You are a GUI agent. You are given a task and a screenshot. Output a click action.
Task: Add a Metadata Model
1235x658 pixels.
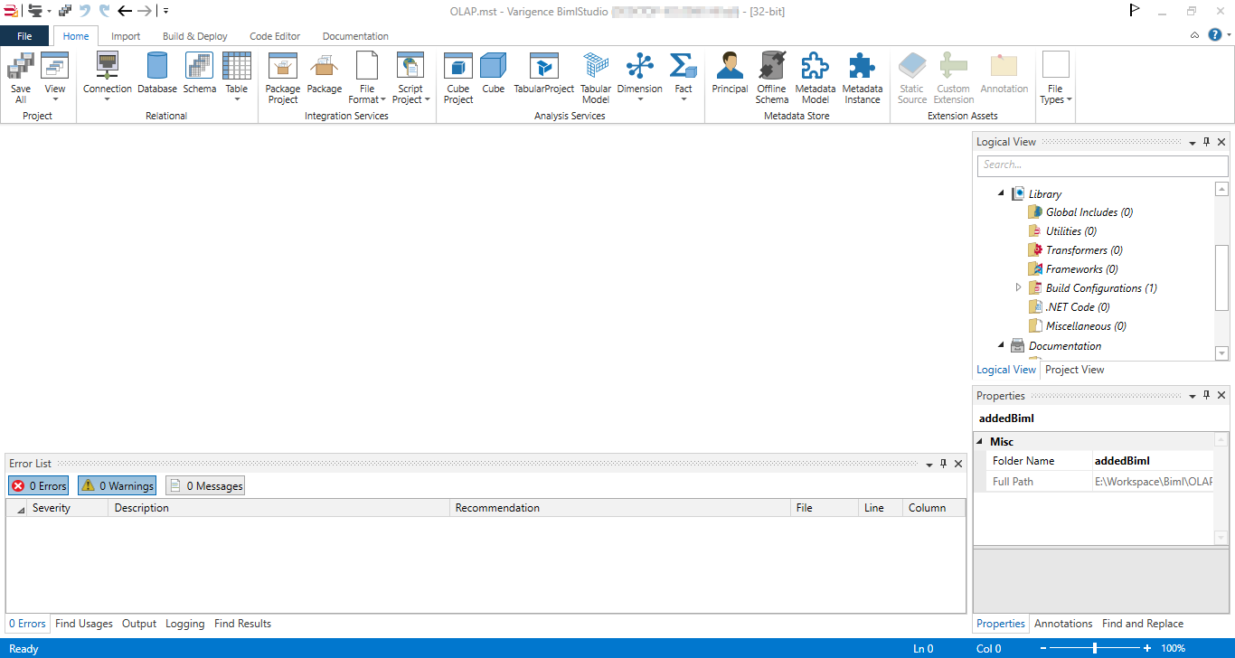click(815, 78)
